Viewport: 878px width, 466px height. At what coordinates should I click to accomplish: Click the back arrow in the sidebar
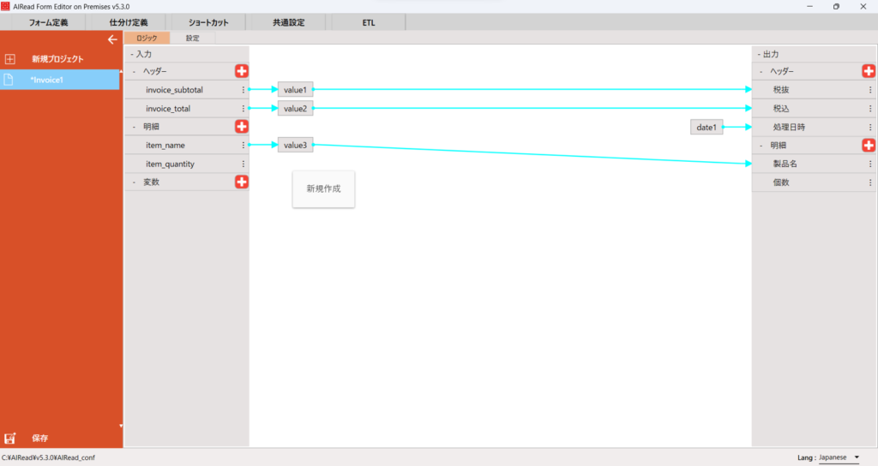click(x=111, y=39)
